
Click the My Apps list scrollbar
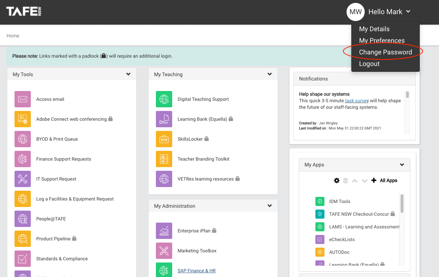[402, 204]
